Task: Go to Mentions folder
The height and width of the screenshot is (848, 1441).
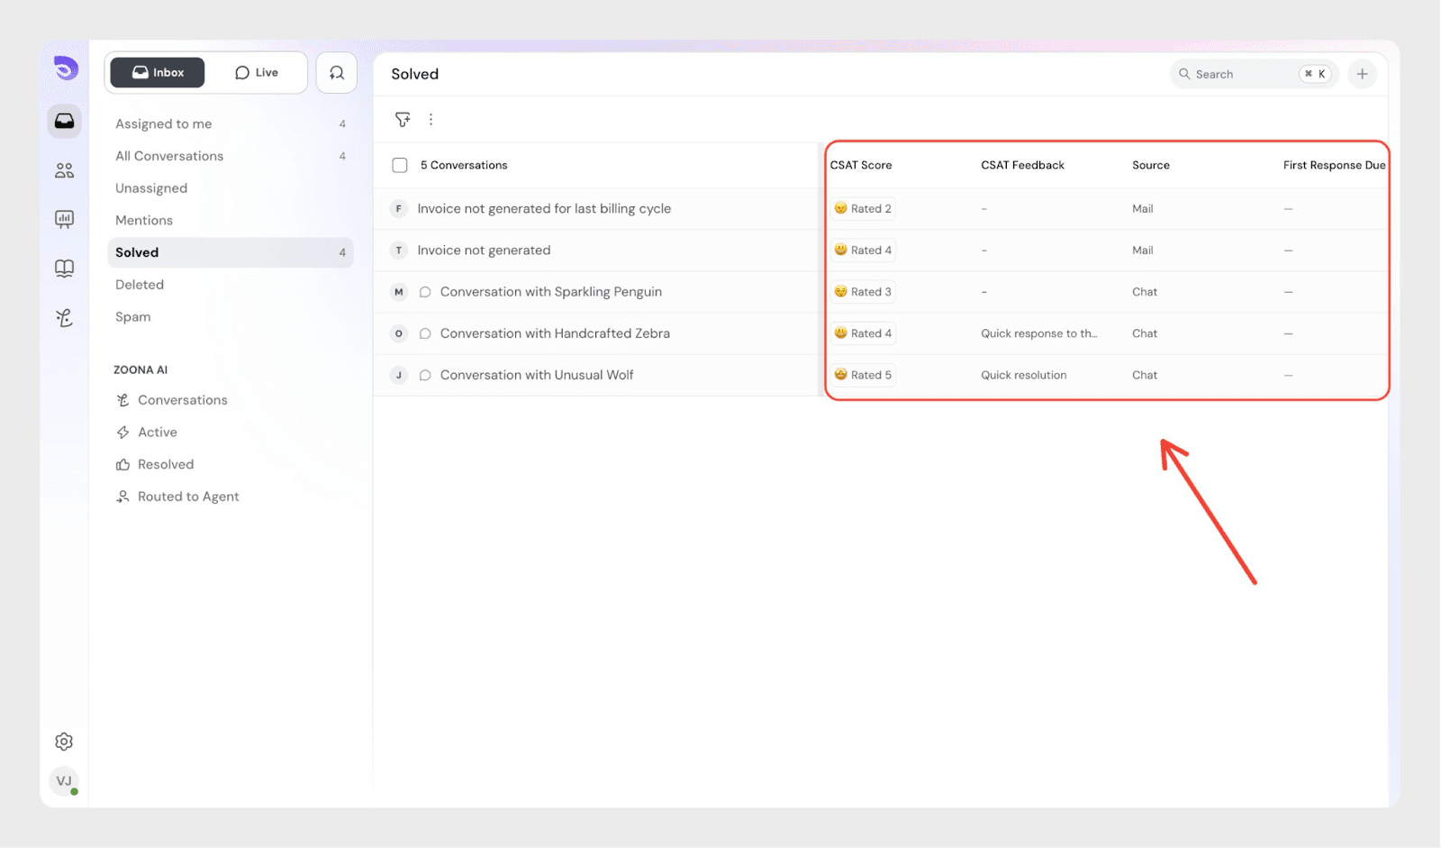Action: [x=144, y=221]
